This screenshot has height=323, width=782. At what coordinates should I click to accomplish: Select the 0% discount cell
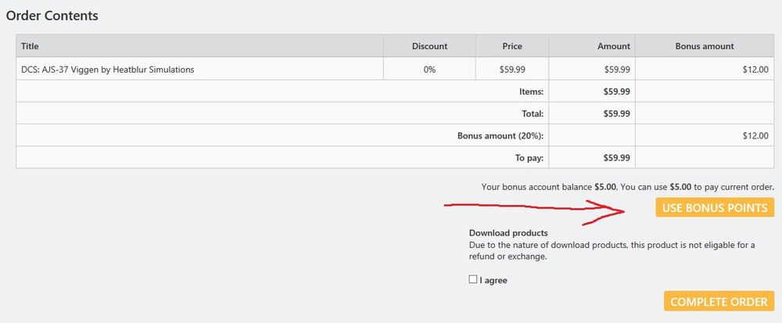tap(429, 70)
